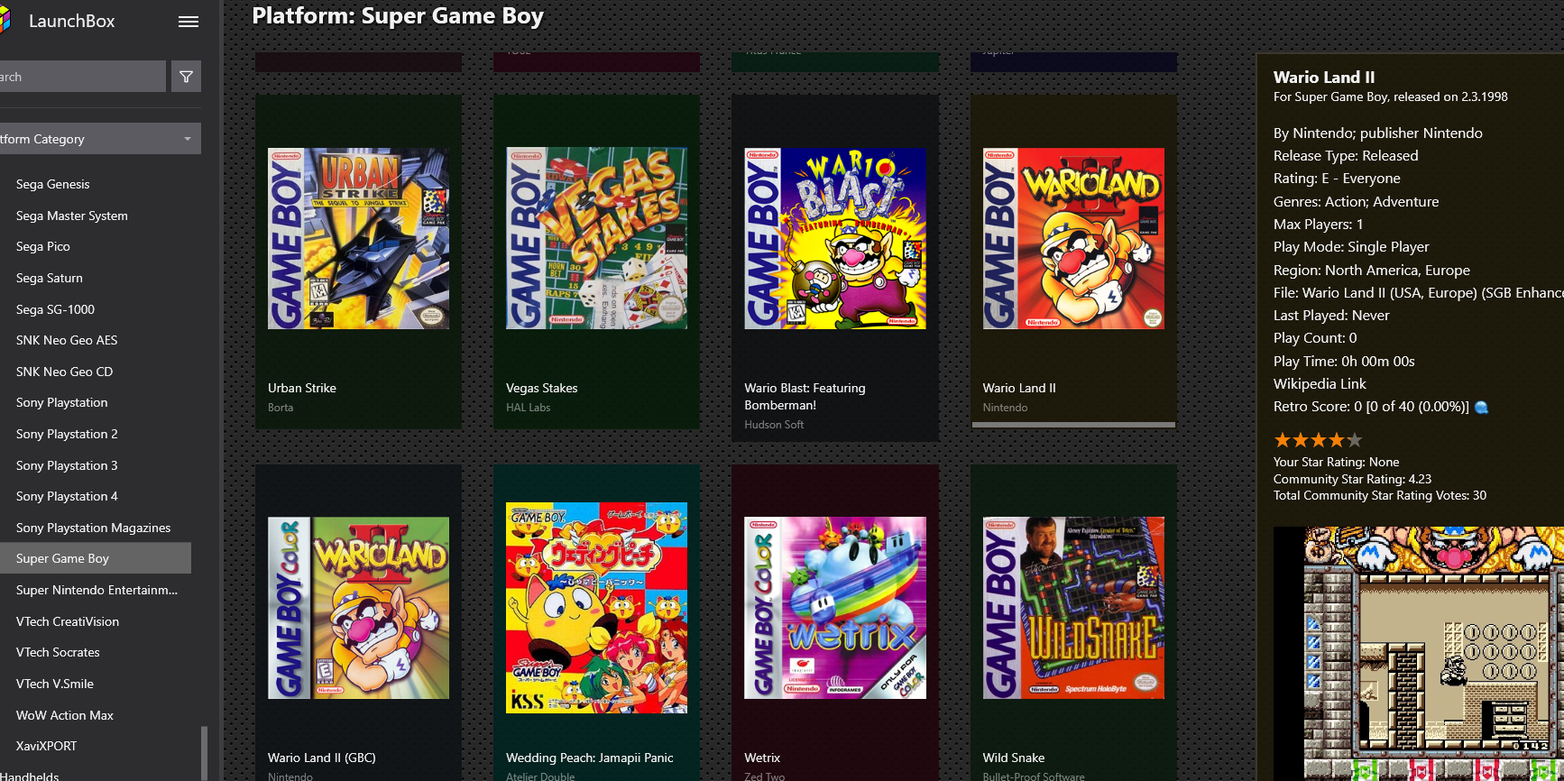The height and width of the screenshot is (781, 1564).
Task: Select Sony Playstation platform
Action: 61,402
